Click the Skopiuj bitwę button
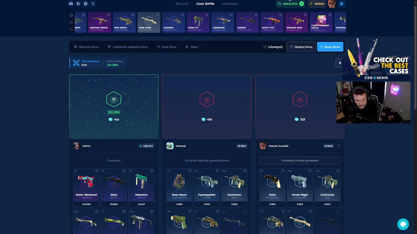 point(301,47)
